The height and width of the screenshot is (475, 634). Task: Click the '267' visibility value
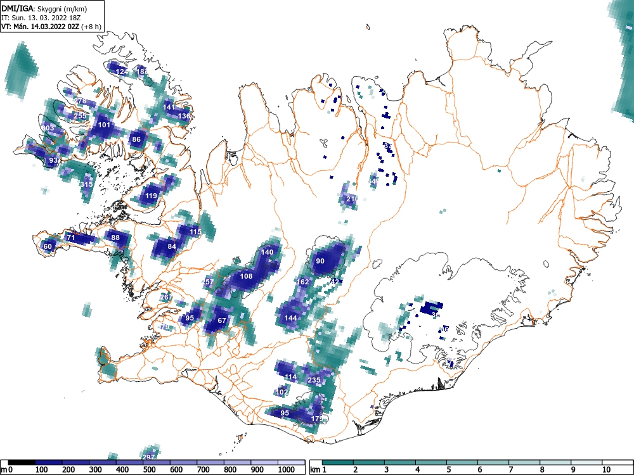(165, 297)
